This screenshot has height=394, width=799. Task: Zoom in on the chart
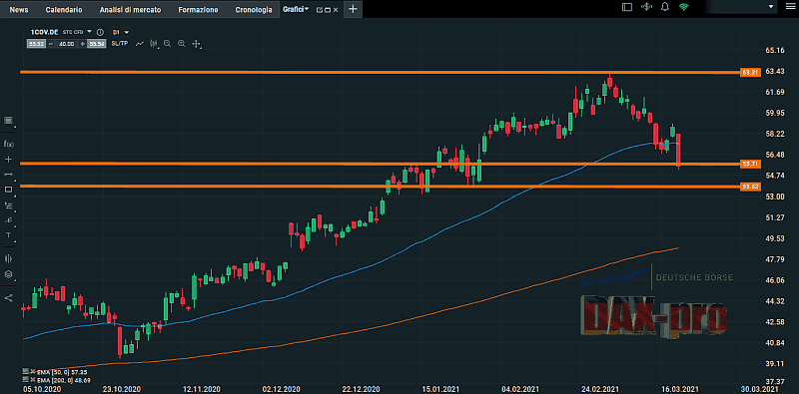(182, 44)
